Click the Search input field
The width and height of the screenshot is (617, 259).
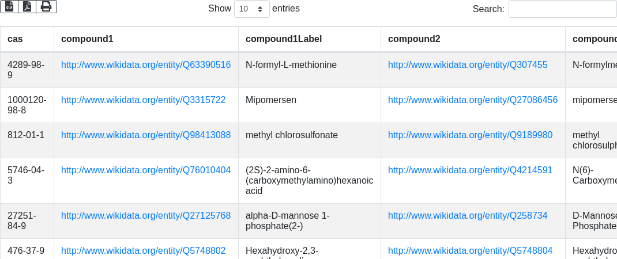click(x=562, y=9)
